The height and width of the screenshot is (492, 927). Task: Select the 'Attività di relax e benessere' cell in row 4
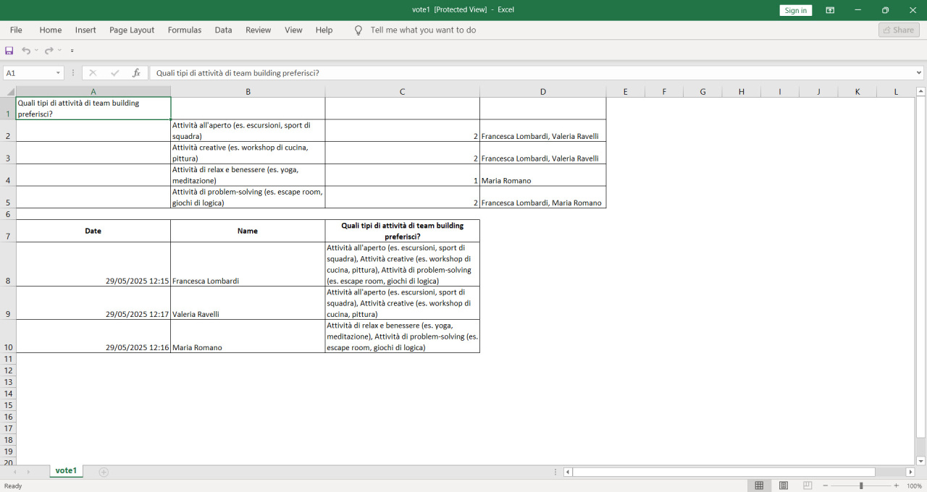pos(248,175)
